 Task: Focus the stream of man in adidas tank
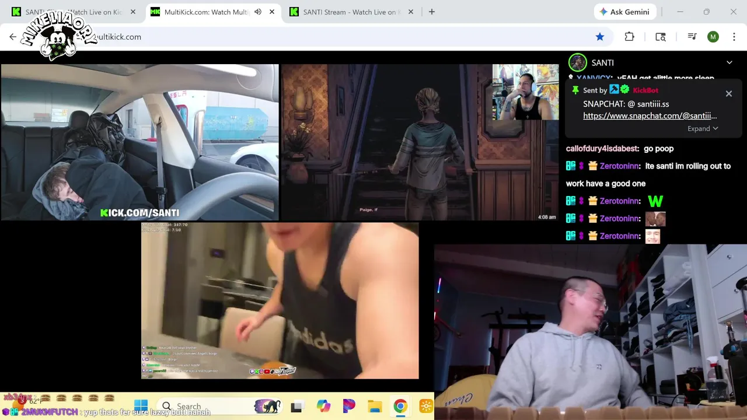(x=280, y=300)
